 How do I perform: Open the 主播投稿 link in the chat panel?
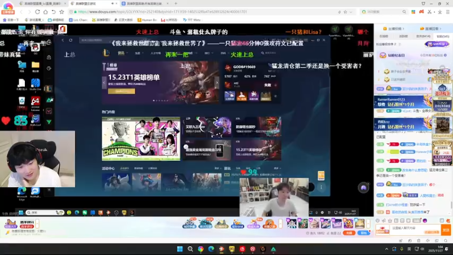coord(394,29)
